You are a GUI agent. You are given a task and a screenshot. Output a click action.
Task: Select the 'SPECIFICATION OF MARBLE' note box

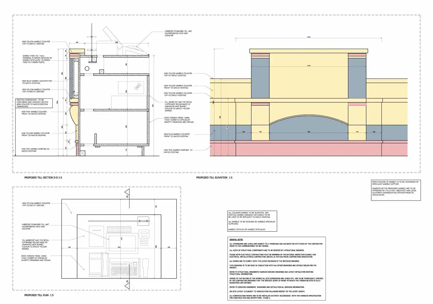(x=396, y=190)
